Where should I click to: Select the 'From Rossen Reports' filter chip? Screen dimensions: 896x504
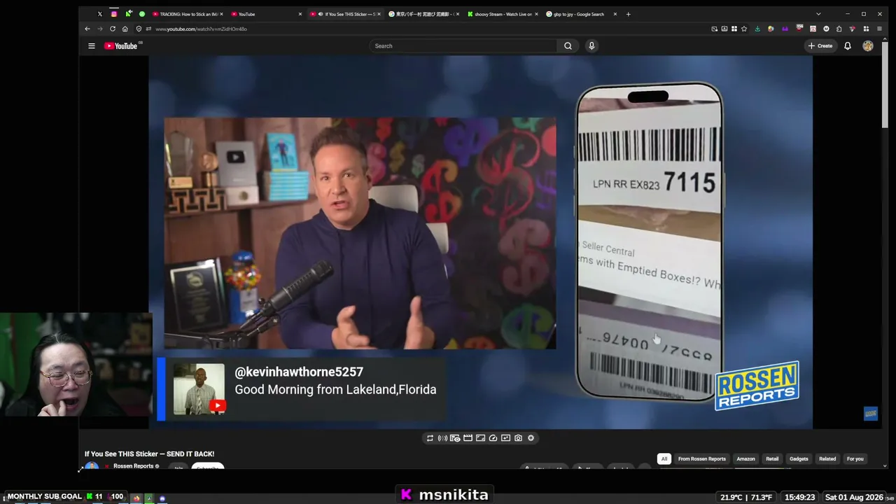(702, 459)
